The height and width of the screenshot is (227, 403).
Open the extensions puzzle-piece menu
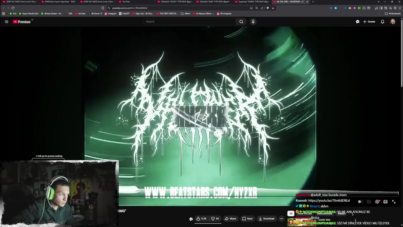pyautogui.click(x=364, y=8)
